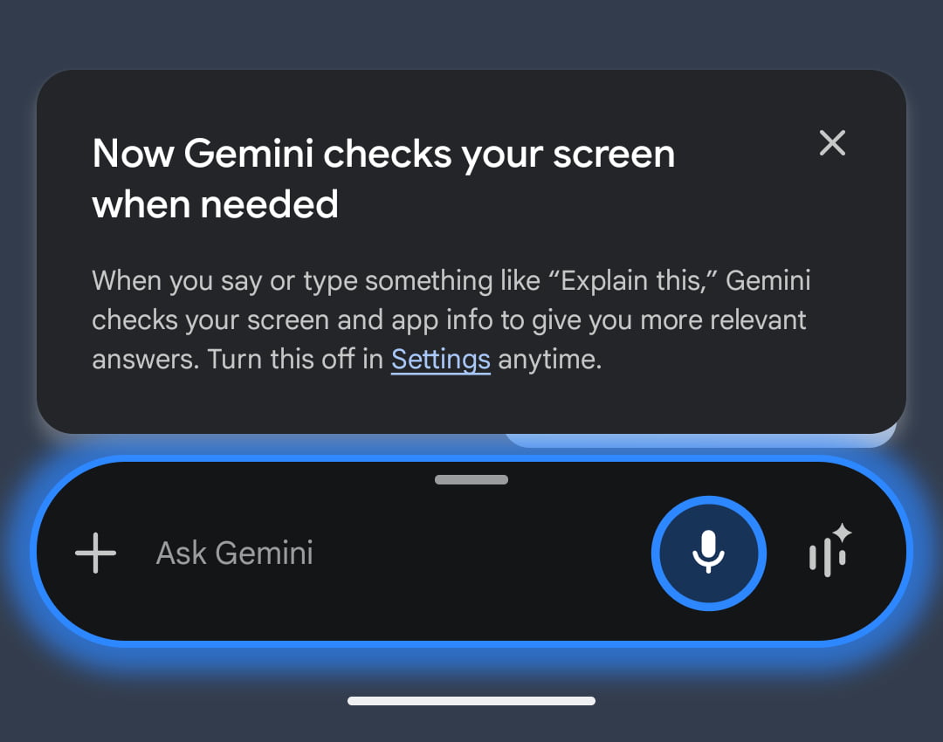
Task: Focus the Ask Gemini text field
Action: coord(234,553)
